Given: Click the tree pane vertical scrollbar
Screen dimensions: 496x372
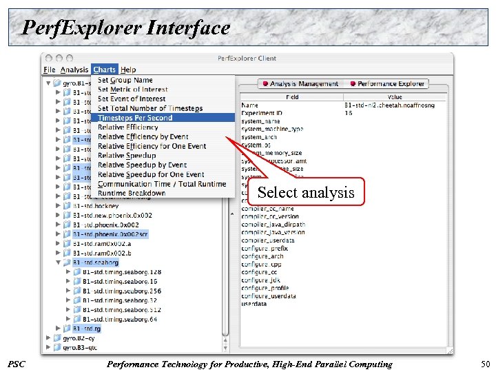Looking at the screenshot, I should click(x=225, y=269).
